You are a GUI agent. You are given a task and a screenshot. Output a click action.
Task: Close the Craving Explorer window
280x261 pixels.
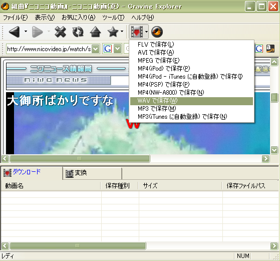pyautogui.click(x=273, y=7)
